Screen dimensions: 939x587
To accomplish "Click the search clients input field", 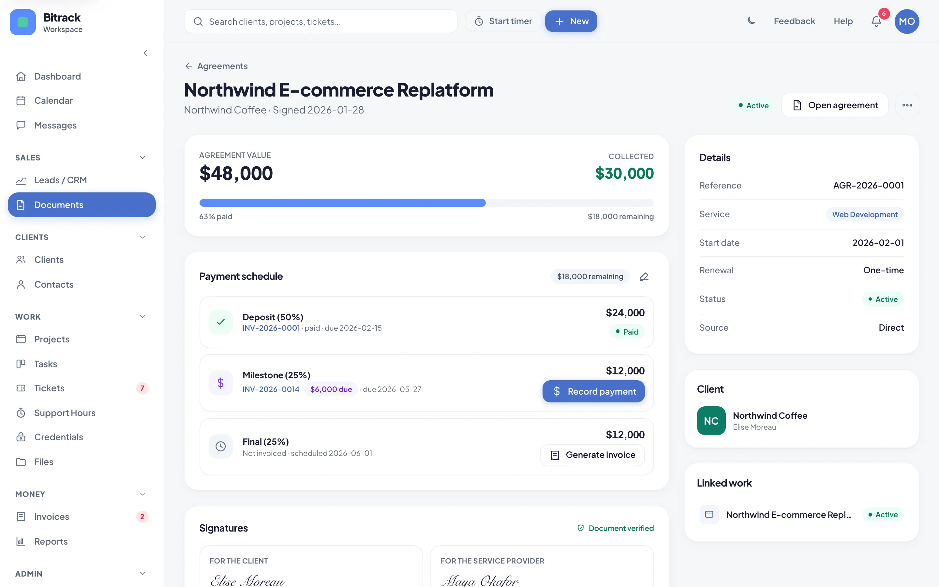I will point(320,21).
